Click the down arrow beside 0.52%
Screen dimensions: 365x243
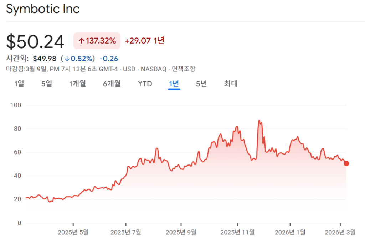click(x=67, y=59)
